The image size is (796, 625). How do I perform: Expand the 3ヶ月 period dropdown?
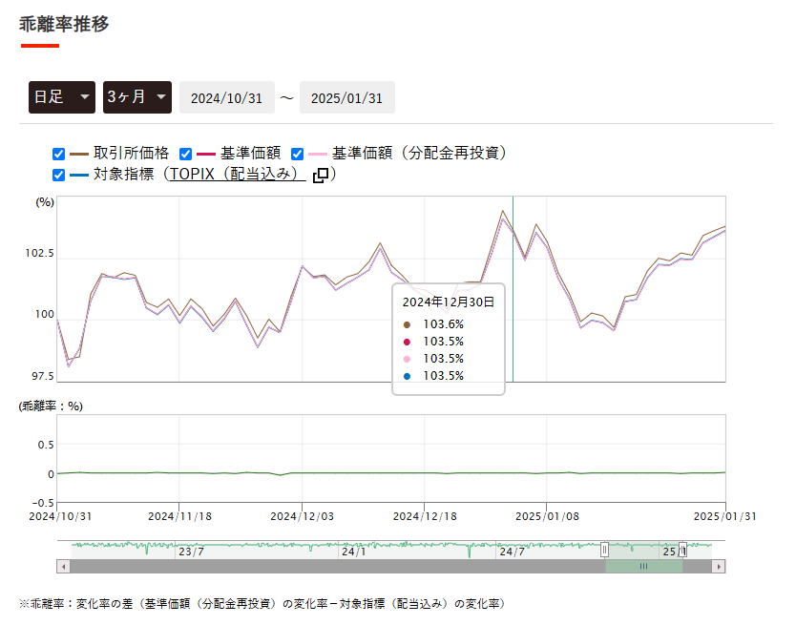[137, 97]
